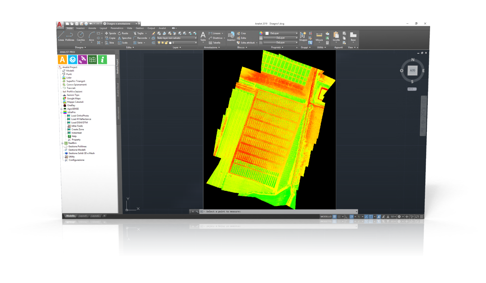486x283 pixels.
Task: Expand the Disegna panel
Action: (81, 47)
